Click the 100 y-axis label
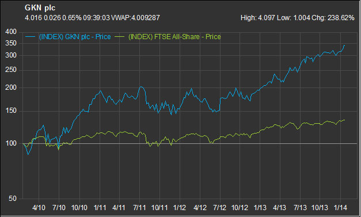The image size is (361, 217). pyautogui.click(x=11, y=143)
